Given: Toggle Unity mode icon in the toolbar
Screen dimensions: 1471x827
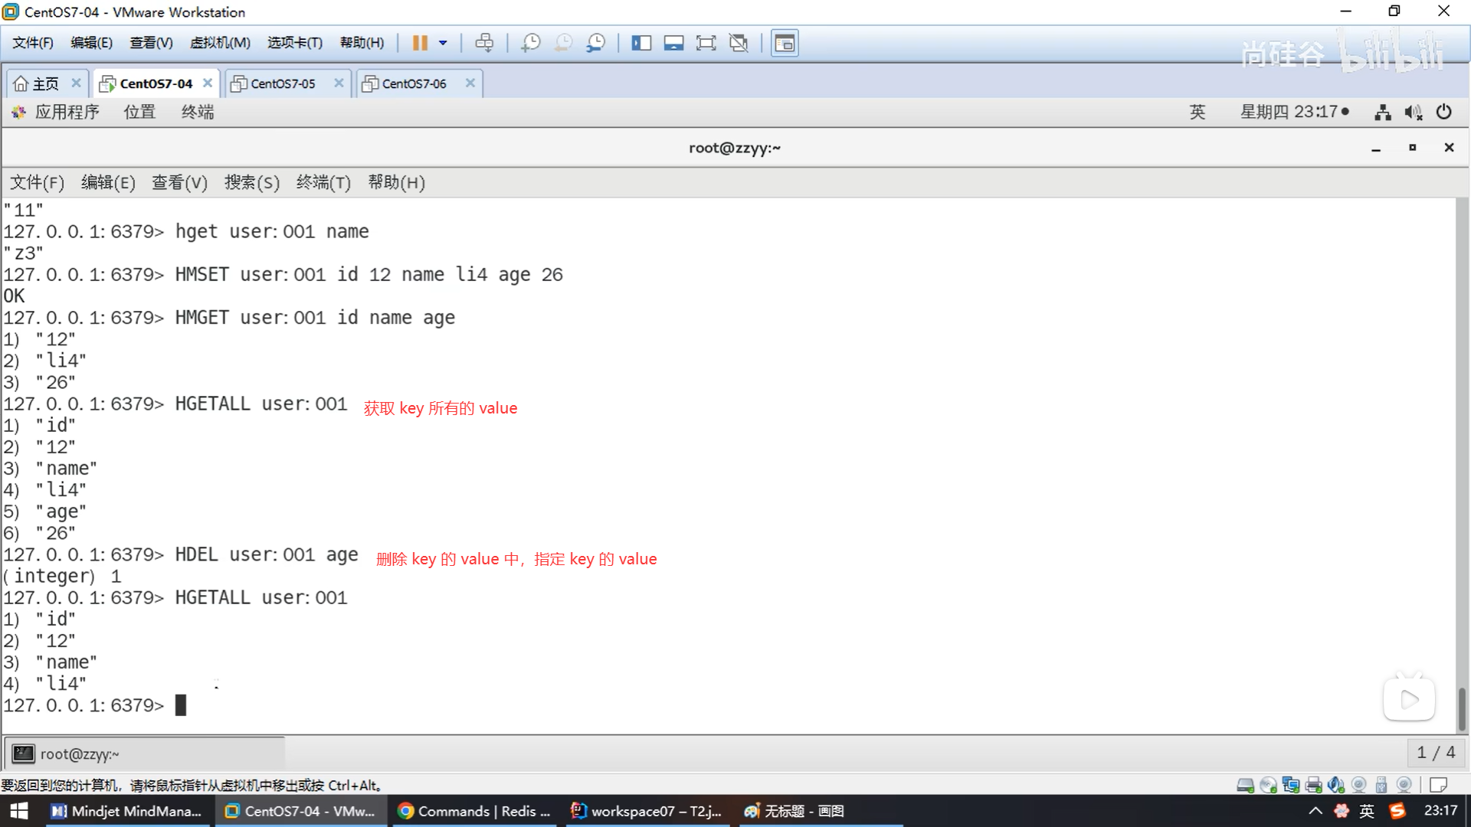Looking at the screenshot, I should tap(739, 43).
